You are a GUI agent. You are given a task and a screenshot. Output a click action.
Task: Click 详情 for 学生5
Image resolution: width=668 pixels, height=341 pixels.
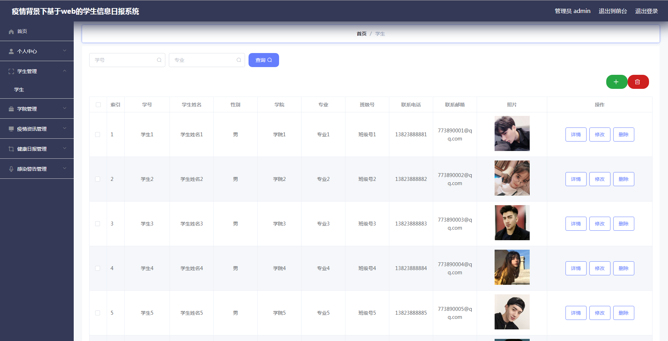(x=576, y=313)
